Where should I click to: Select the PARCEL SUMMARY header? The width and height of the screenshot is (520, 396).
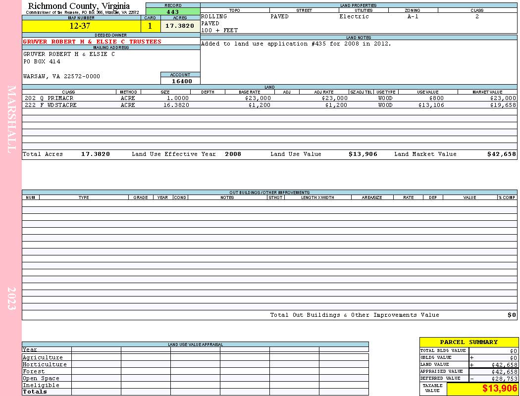click(x=468, y=343)
